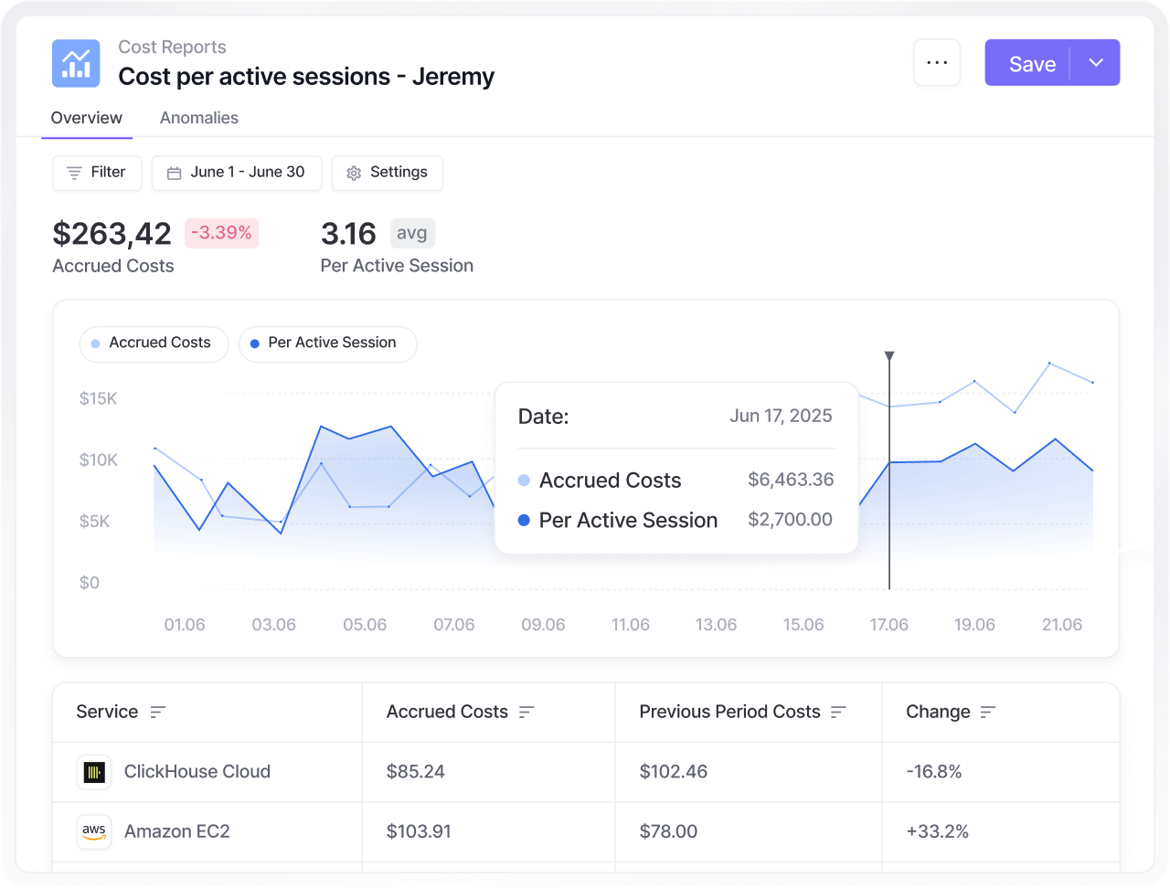Open the June 1 - June 30 date picker

(237, 173)
